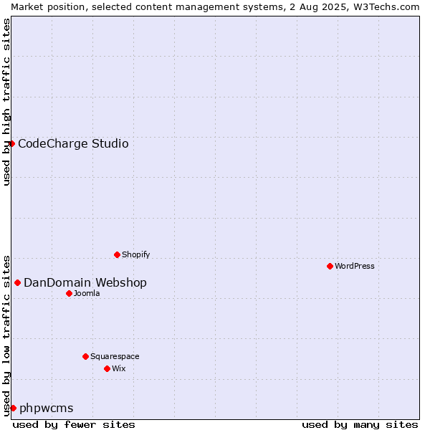Click the DanDomain Webshop label
430x430 pixels.
[x=85, y=283]
